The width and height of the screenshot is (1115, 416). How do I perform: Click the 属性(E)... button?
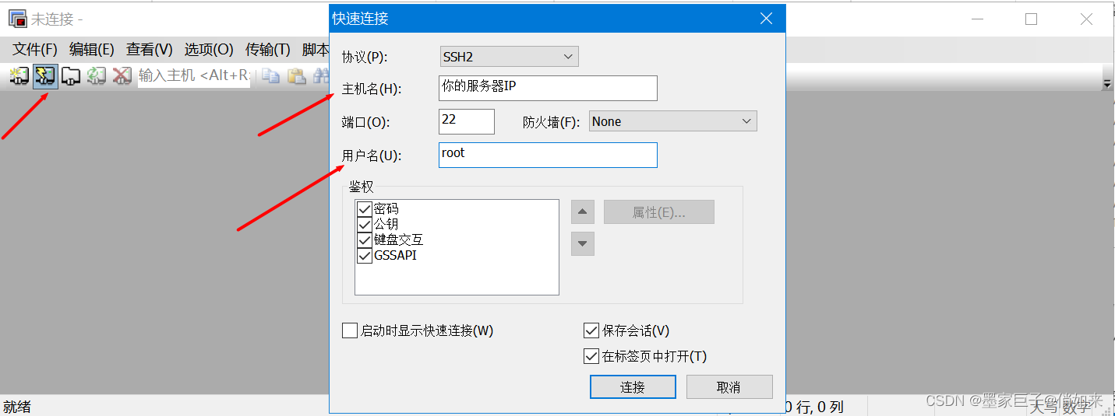point(659,212)
